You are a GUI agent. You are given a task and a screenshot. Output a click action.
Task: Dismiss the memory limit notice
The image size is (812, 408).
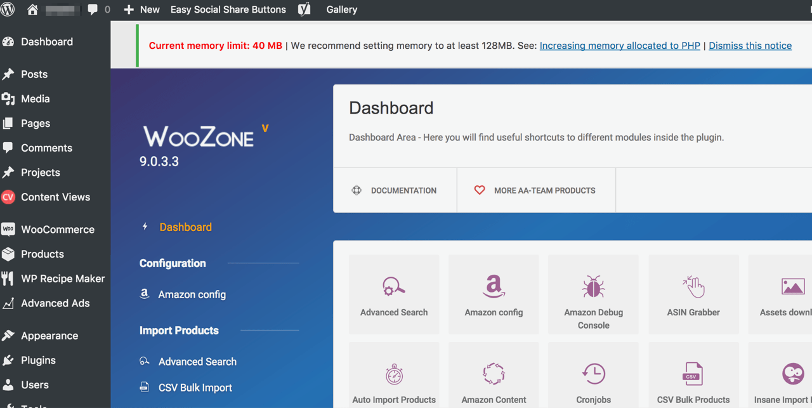pyautogui.click(x=750, y=46)
